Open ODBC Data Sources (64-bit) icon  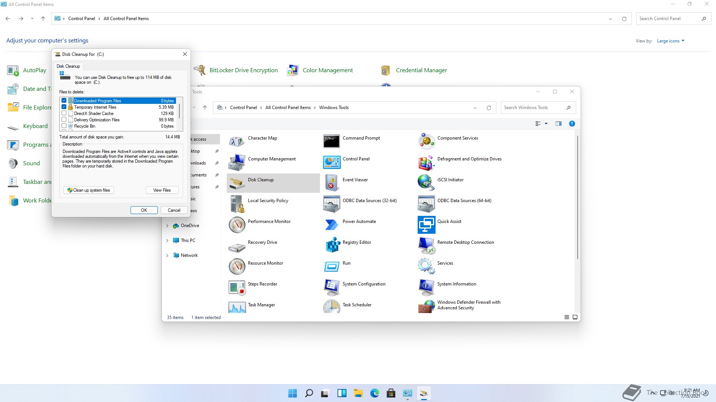click(426, 204)
